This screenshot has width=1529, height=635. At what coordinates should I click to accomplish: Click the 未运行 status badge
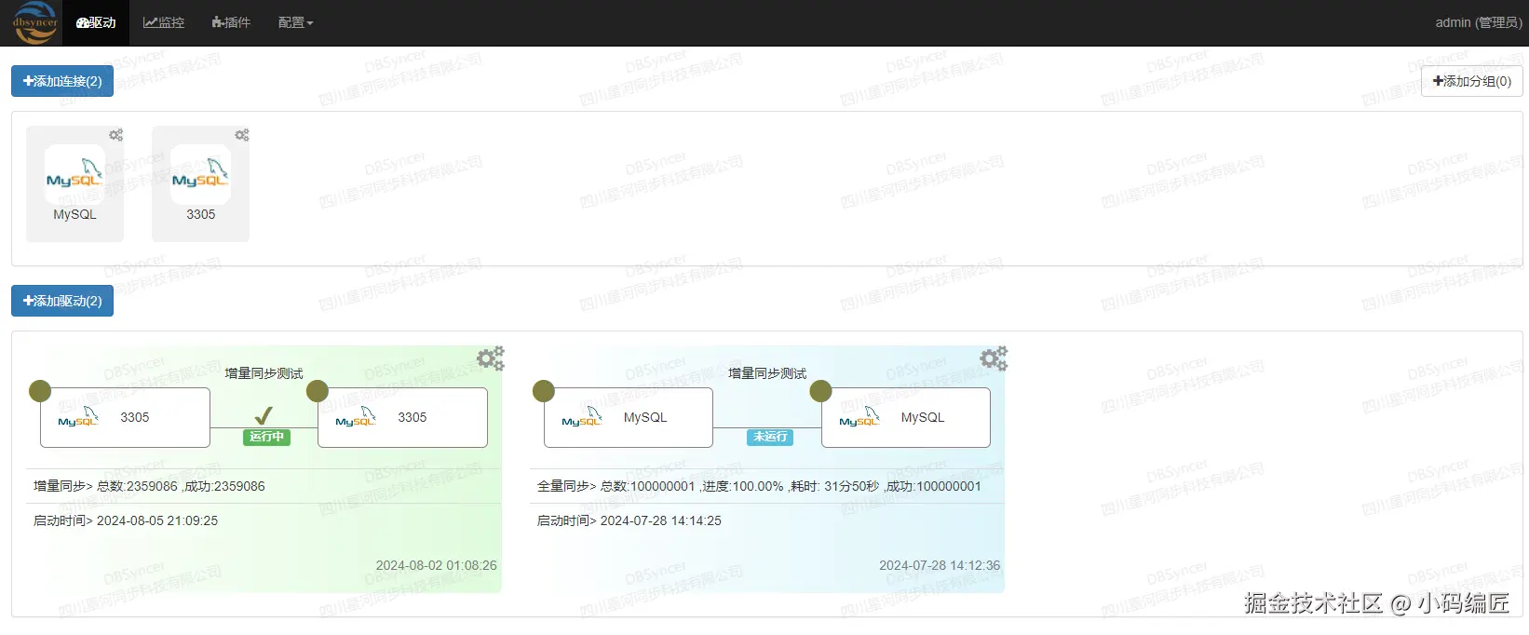click(x=770, y=437)
